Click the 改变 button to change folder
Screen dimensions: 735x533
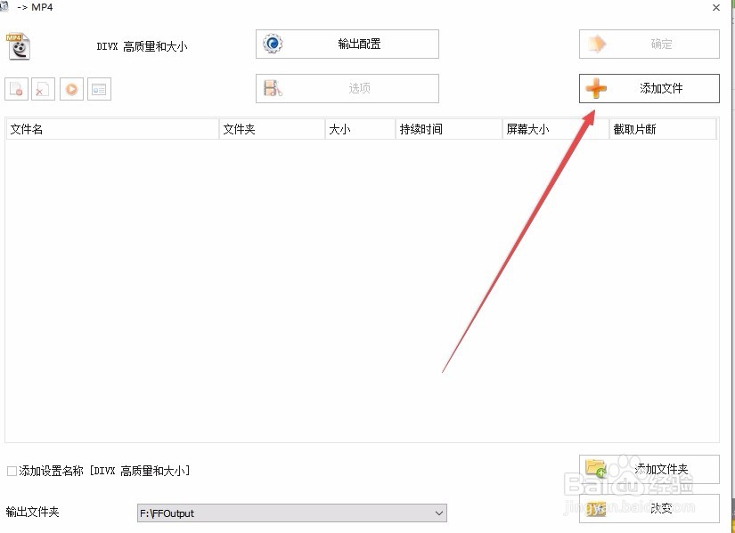[x=649, y=509]
